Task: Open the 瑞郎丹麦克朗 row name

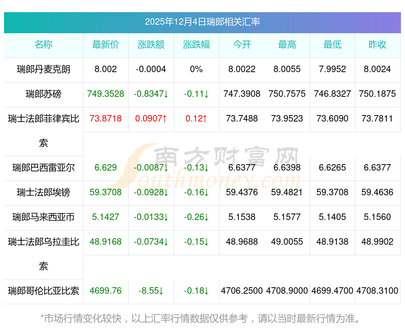Action: coord(43,69)
